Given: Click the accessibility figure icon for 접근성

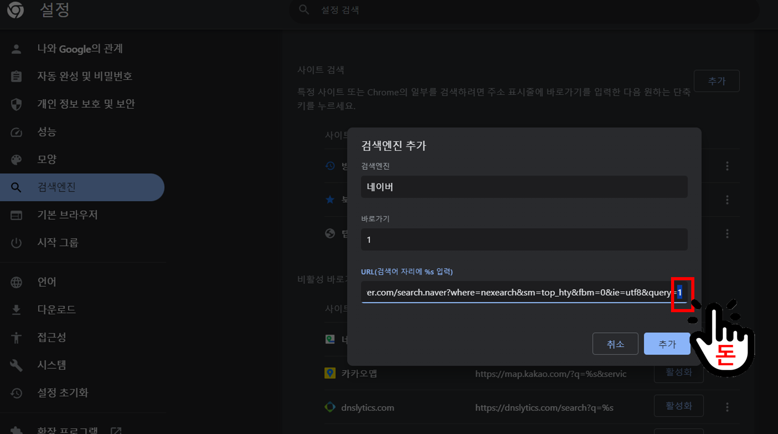Looking at the screenshot, I should tap(16, 337).
